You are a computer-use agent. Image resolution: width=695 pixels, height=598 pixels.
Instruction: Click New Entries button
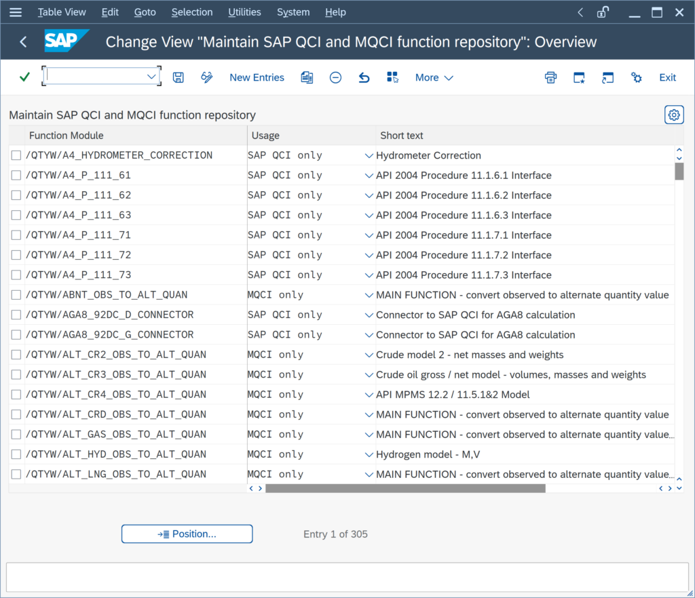257,77
